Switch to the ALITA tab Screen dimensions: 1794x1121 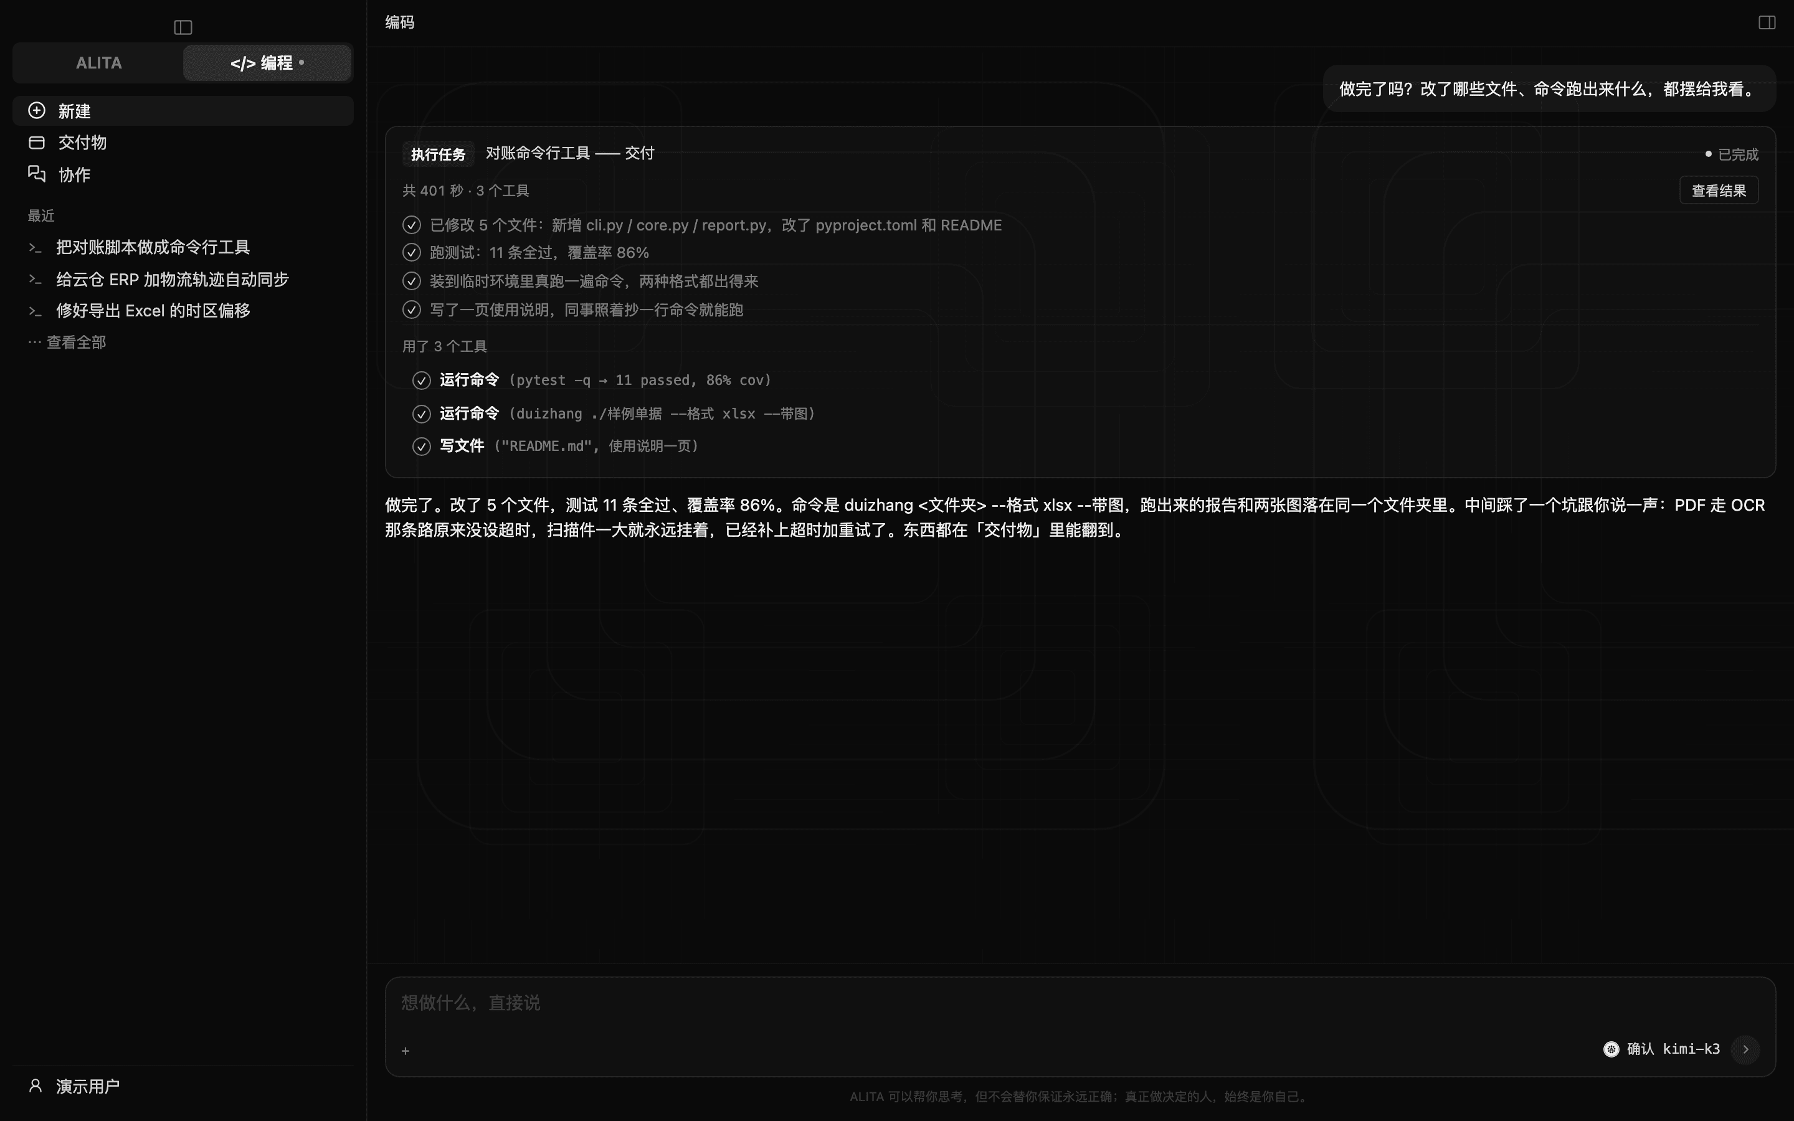(x=98, y=63)
